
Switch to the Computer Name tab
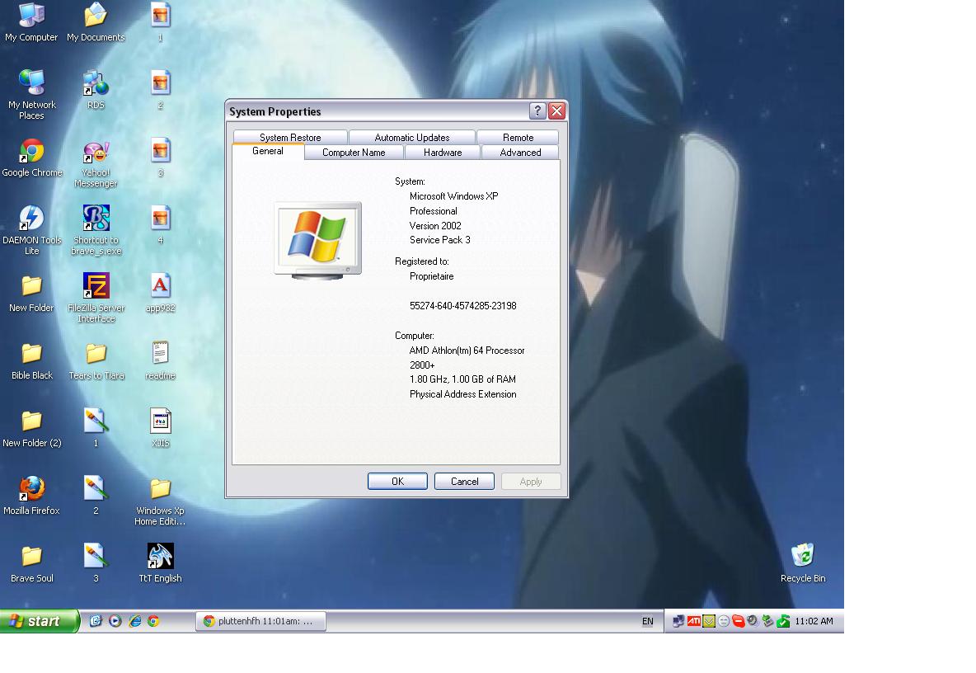pyautogui.click(x=354, y=153)
